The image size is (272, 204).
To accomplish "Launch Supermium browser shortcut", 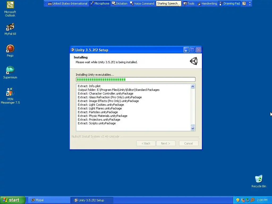I will pyautogui.click(x=10, y=73).
